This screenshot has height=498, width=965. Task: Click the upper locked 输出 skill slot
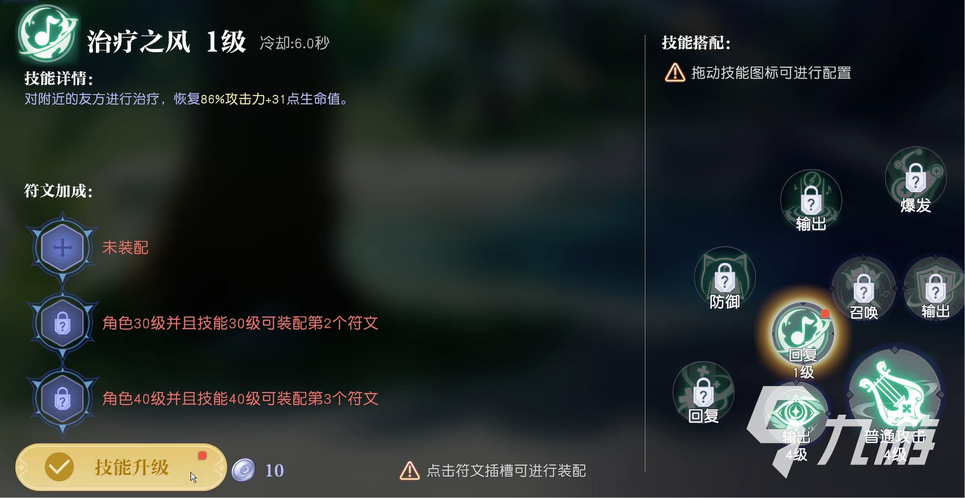pos(811,200)
